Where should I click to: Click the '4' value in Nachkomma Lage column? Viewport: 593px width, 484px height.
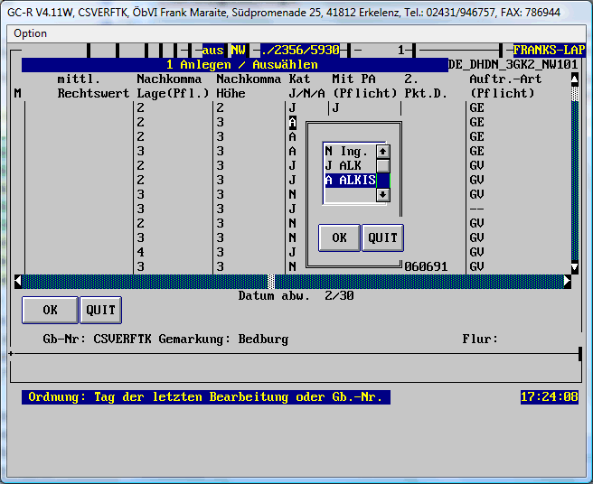140,252
